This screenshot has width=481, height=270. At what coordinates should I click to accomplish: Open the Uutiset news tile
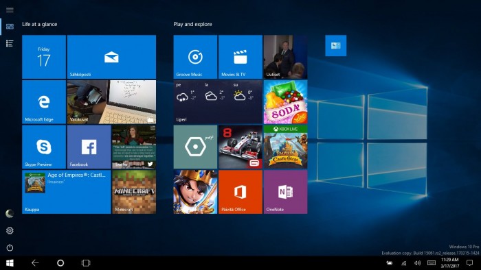[x=286, y=57]
